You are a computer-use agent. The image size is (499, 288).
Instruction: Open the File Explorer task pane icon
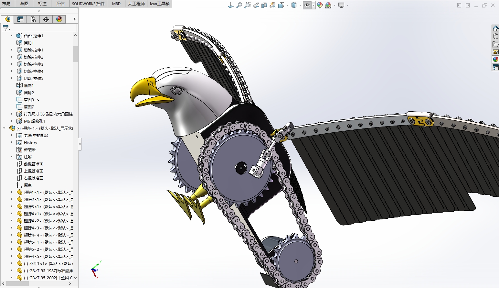[495, 44]
